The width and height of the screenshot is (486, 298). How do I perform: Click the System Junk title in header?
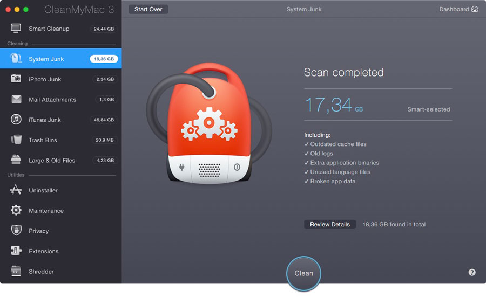tap(303, 9)
